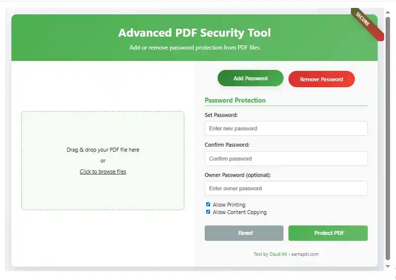
Task: Toggle the Allow Content Copying checkbox
Action: coord(208,212)
